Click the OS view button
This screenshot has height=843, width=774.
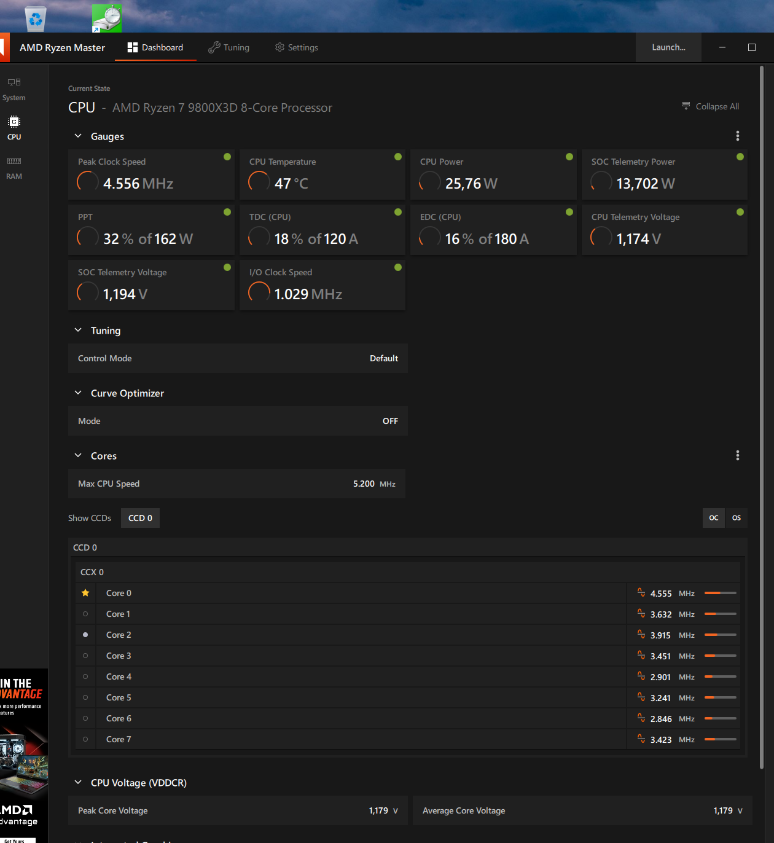[737, 518]
